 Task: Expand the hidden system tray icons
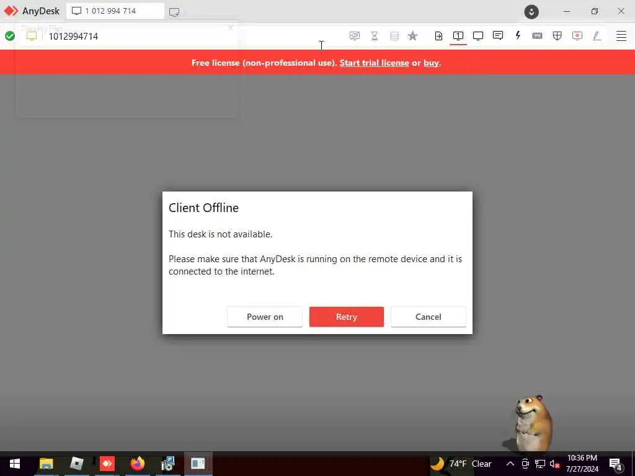[510, 464]
